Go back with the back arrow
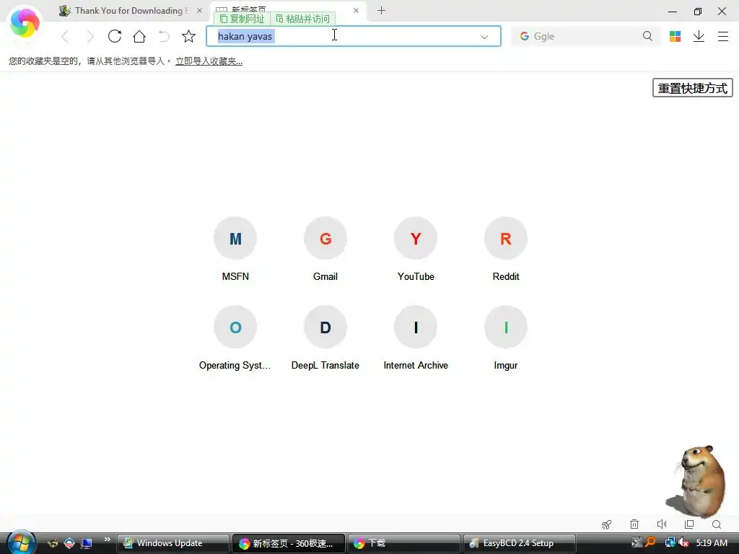 pos(65,36)
